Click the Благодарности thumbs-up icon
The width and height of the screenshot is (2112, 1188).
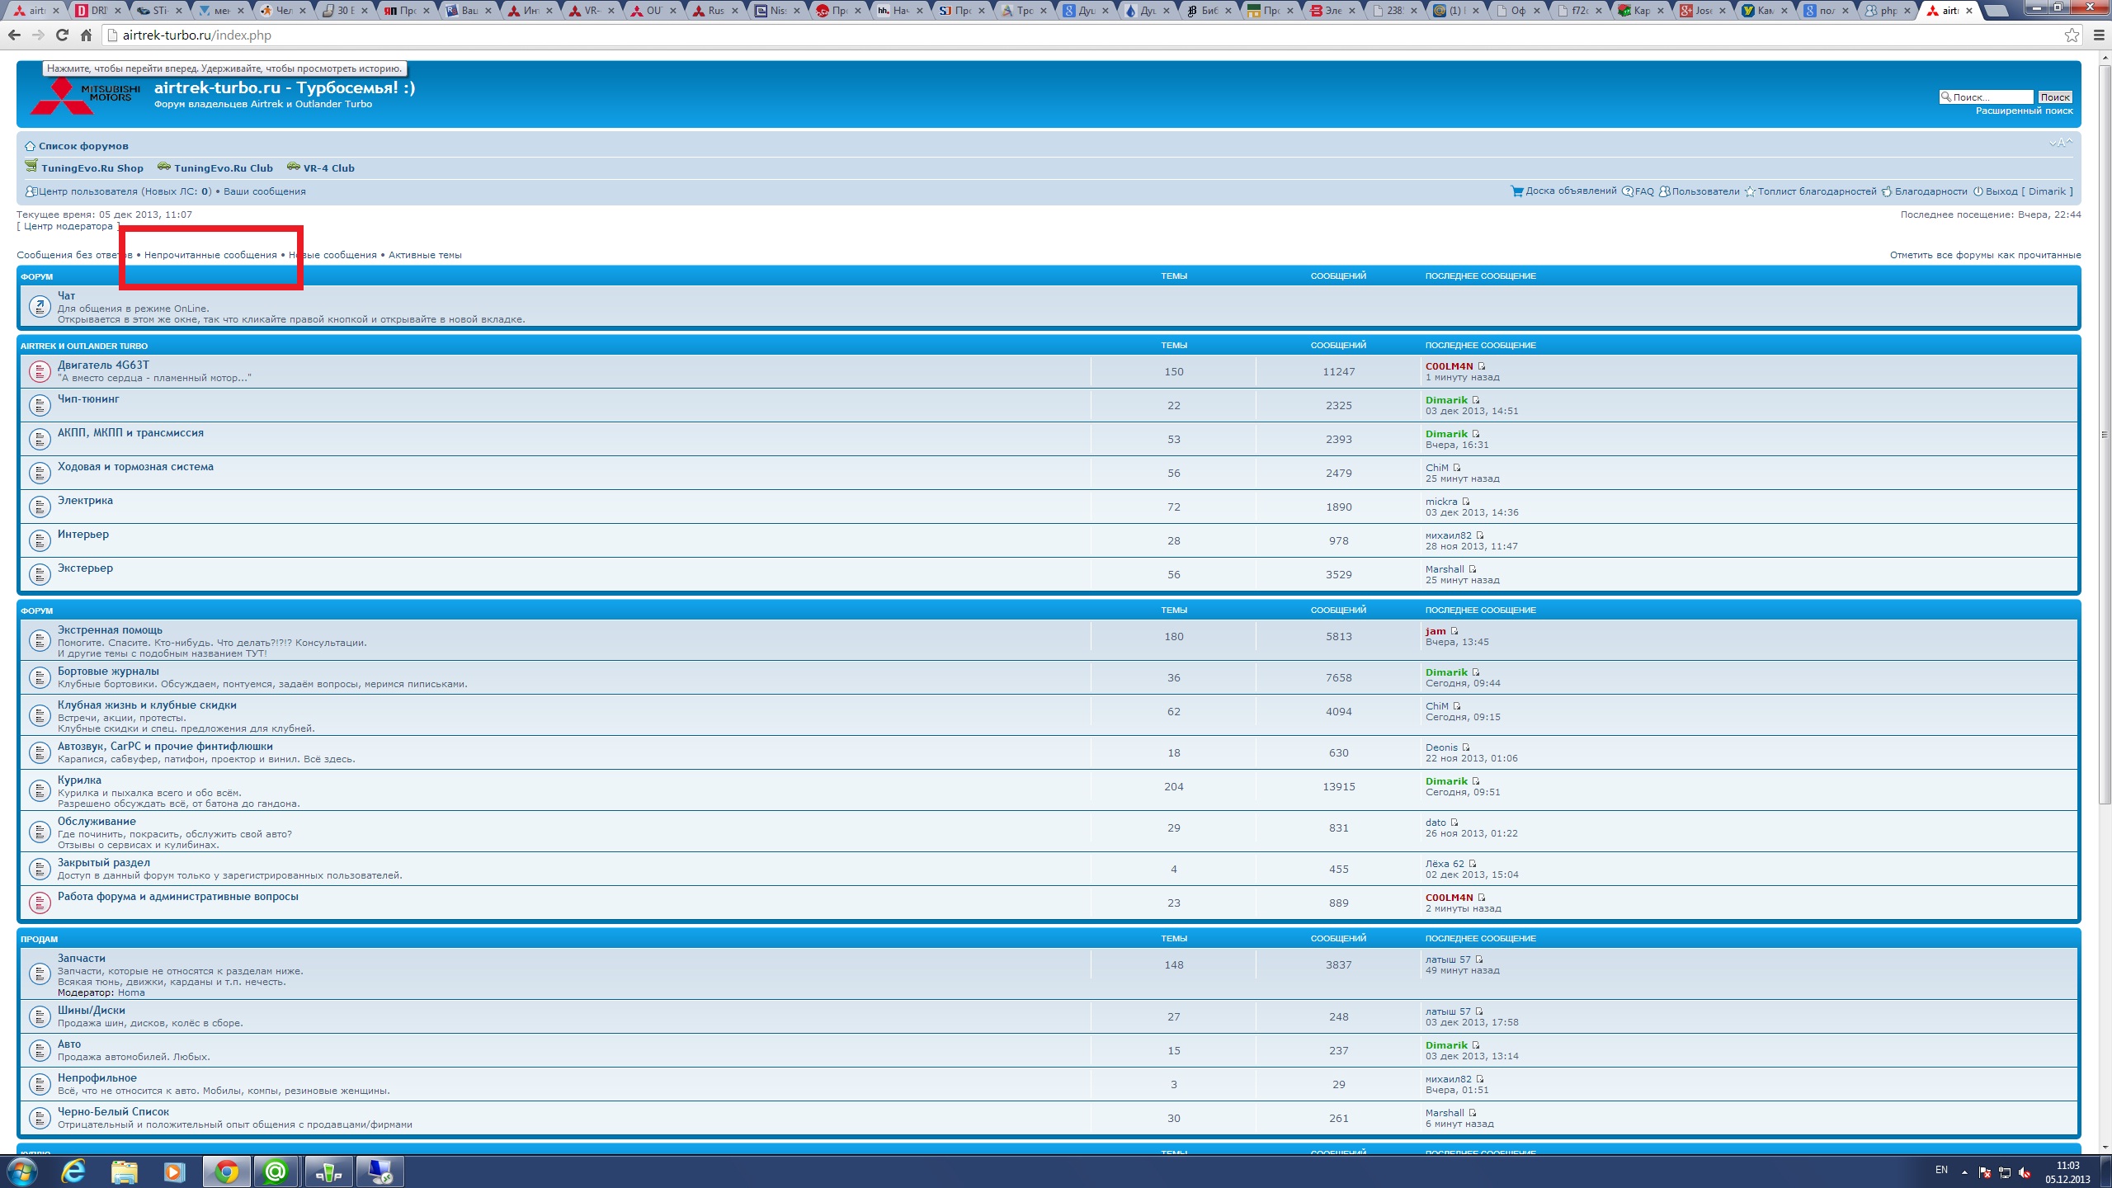pyautogui.click(x=1886, y=191)
